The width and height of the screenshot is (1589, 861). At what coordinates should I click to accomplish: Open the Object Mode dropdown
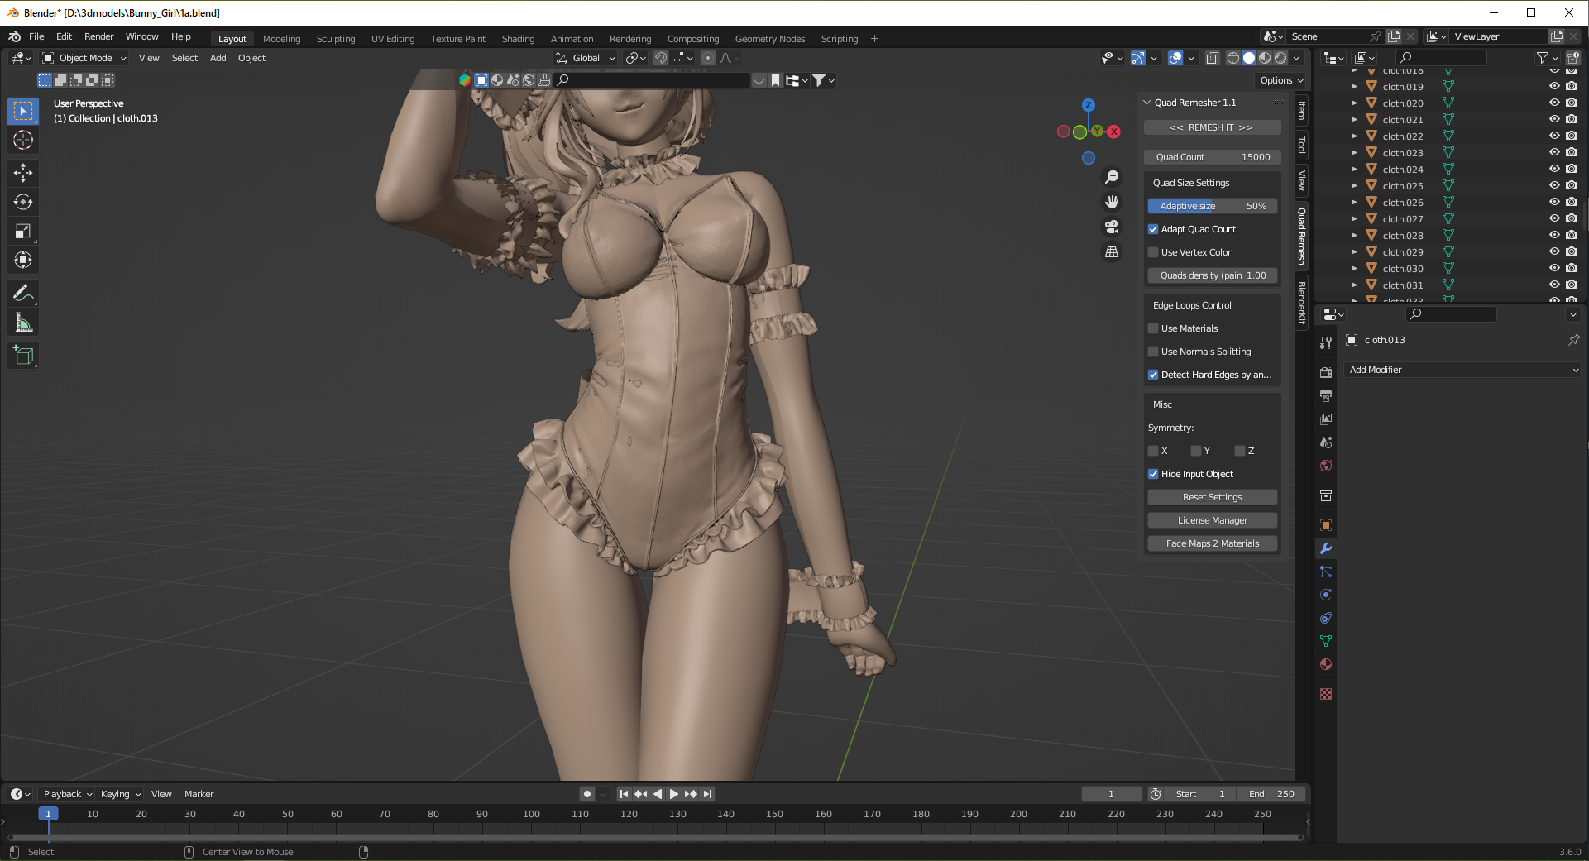coord(84,58)
